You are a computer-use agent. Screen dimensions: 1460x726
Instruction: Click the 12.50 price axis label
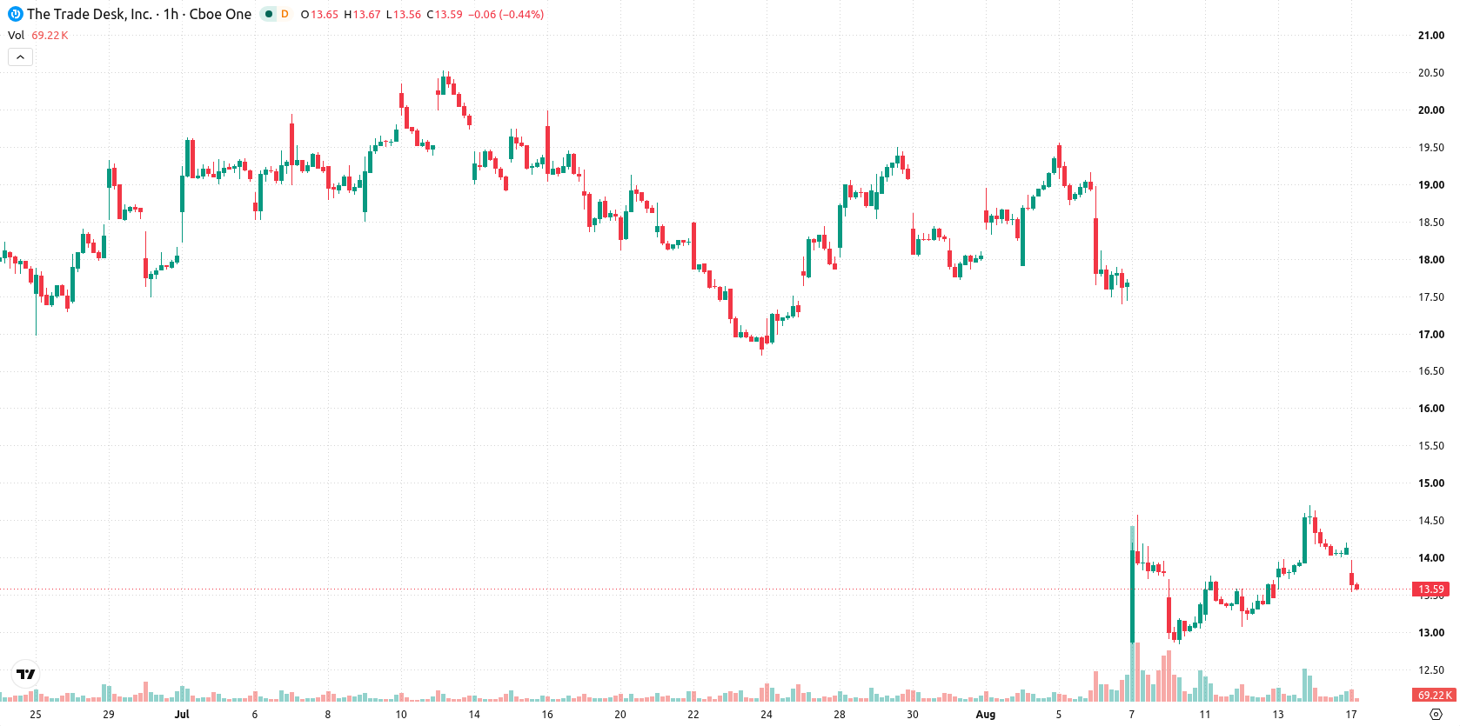click(x=1430, y=670)
